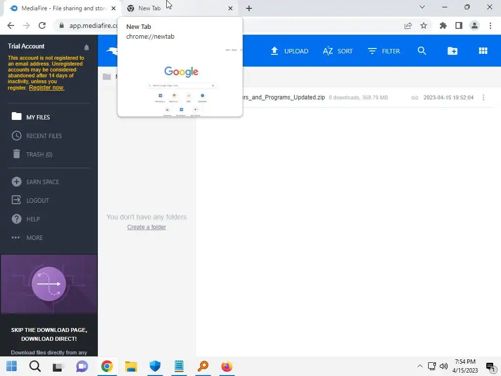Viewport: 501px width, 376px height.
Task: Click the search magnifier icon in MediaFire
Action: point(422,51)
